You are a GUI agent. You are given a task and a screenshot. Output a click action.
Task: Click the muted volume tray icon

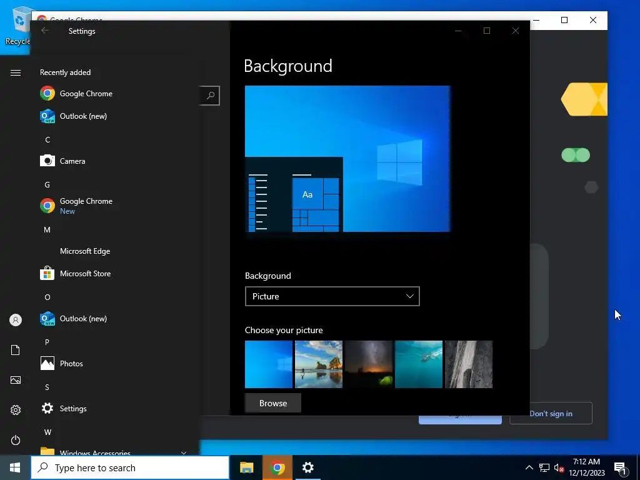pyautogui.click(x=559, y=467)
